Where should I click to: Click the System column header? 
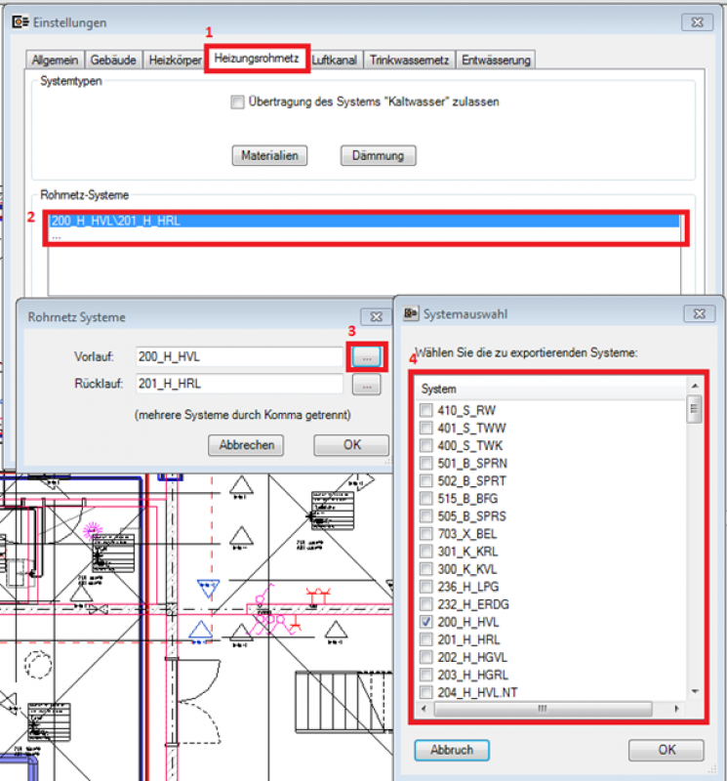pos(551,389)
